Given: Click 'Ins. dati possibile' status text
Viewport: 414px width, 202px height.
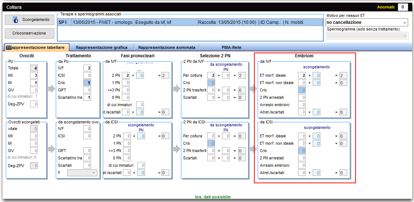Looking at the screenshot, I should click(213, 197).
